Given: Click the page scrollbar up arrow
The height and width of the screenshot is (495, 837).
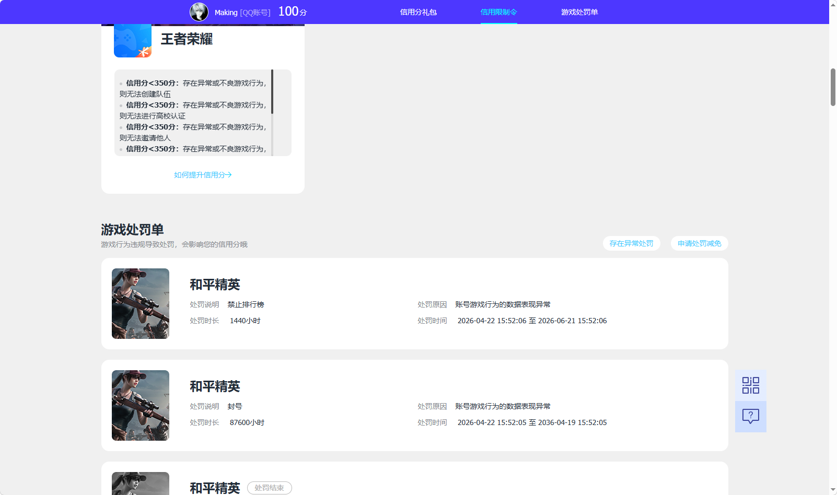Looking at the screenshot, I should pos(833,5).
